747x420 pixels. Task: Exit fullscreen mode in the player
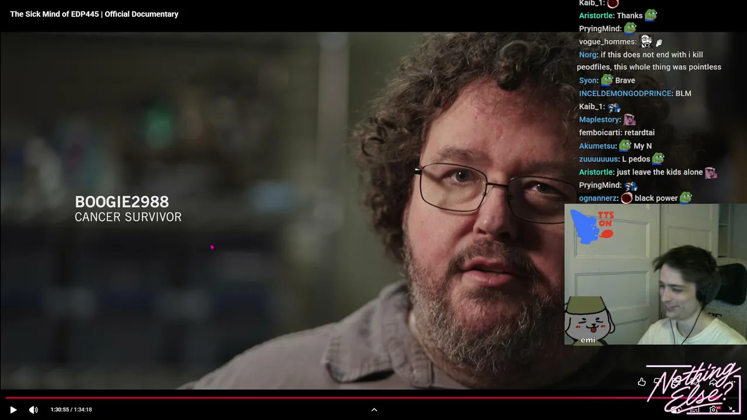pos(732,409)
